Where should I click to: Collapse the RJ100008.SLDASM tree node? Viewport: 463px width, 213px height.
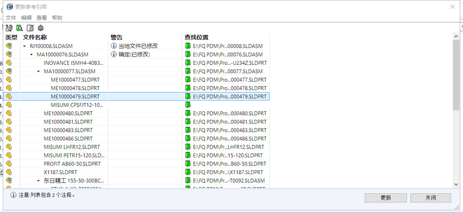24,46
